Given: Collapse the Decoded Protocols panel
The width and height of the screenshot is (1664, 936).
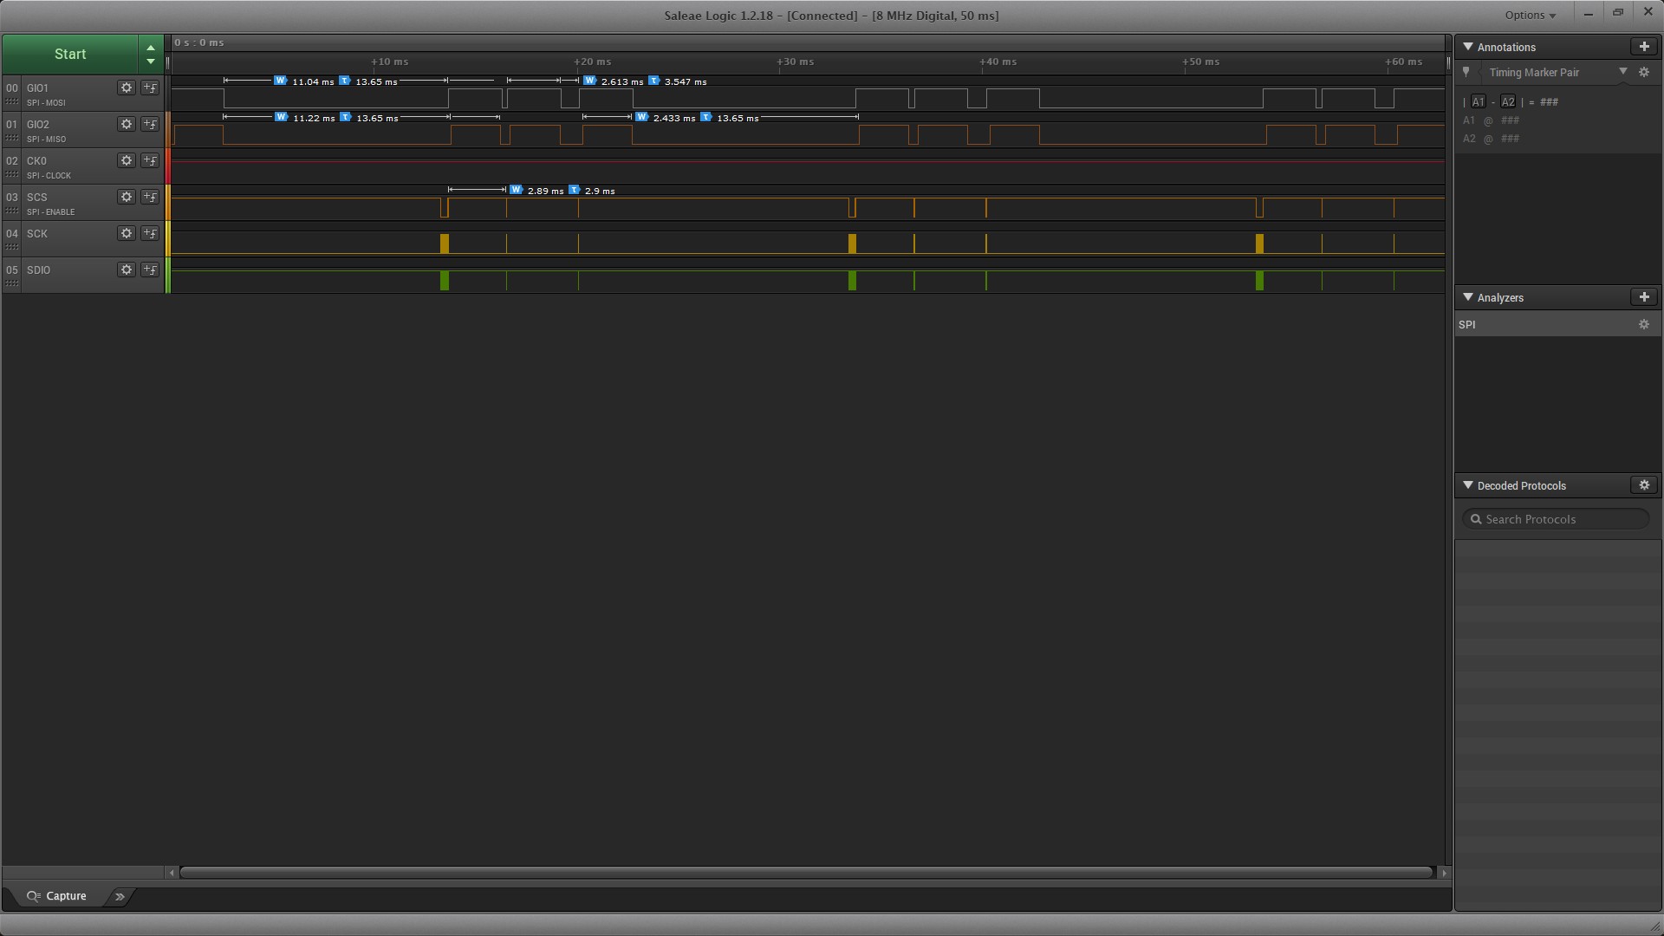Looking at the screenshot, I should pos(1468,485).
